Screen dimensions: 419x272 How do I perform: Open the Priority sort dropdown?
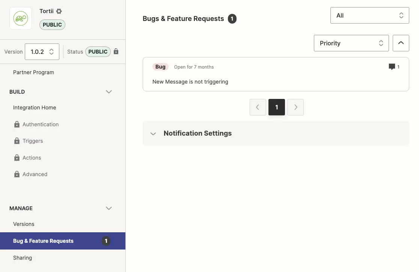pyautogui.click(x=351, y=43)
